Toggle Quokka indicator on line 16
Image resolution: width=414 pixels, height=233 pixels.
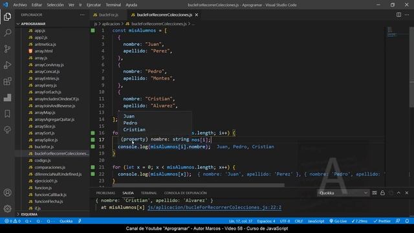93,133
